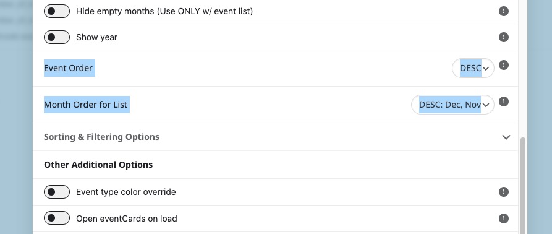The image size is (552, 234).
Task: Click info icon for Event type color override
Action: 504,192
